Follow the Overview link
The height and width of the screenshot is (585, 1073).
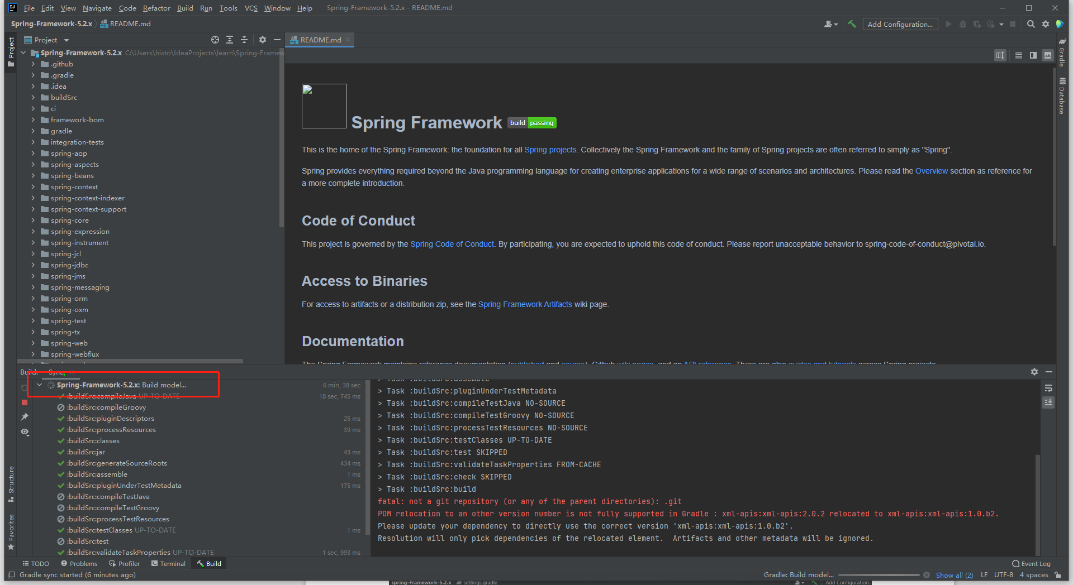(931, 171)
